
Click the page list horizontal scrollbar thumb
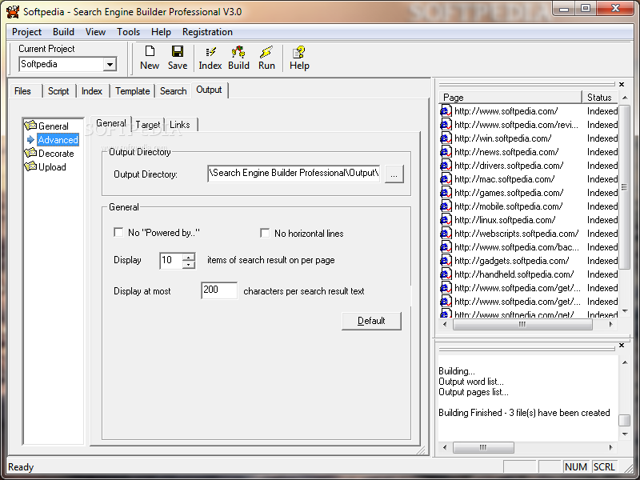point(522,325)
